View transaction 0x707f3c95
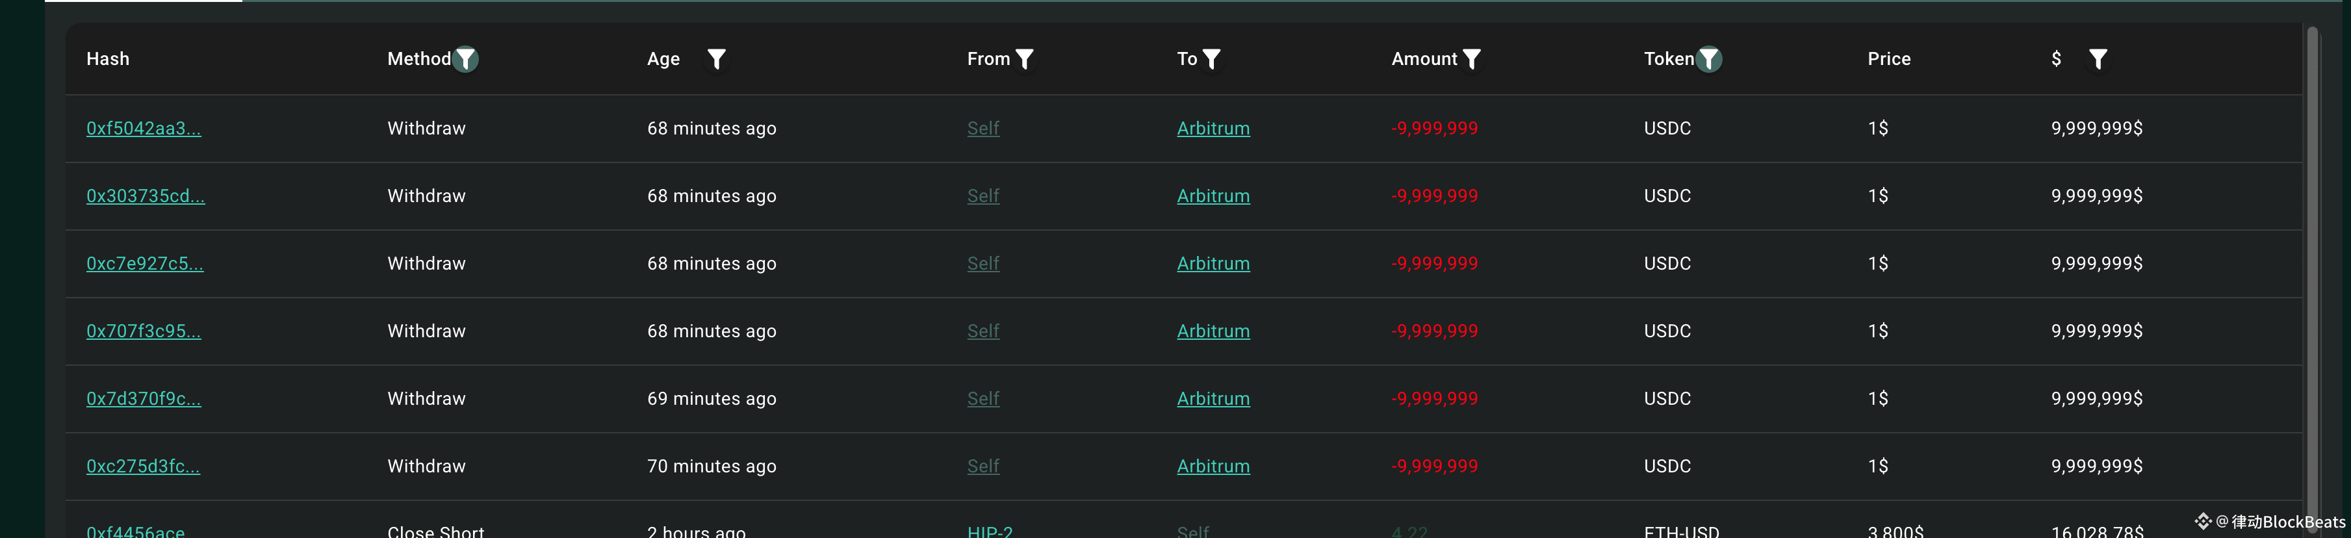The width and height of the screenshot is (2351, 538). pos(144,331)
